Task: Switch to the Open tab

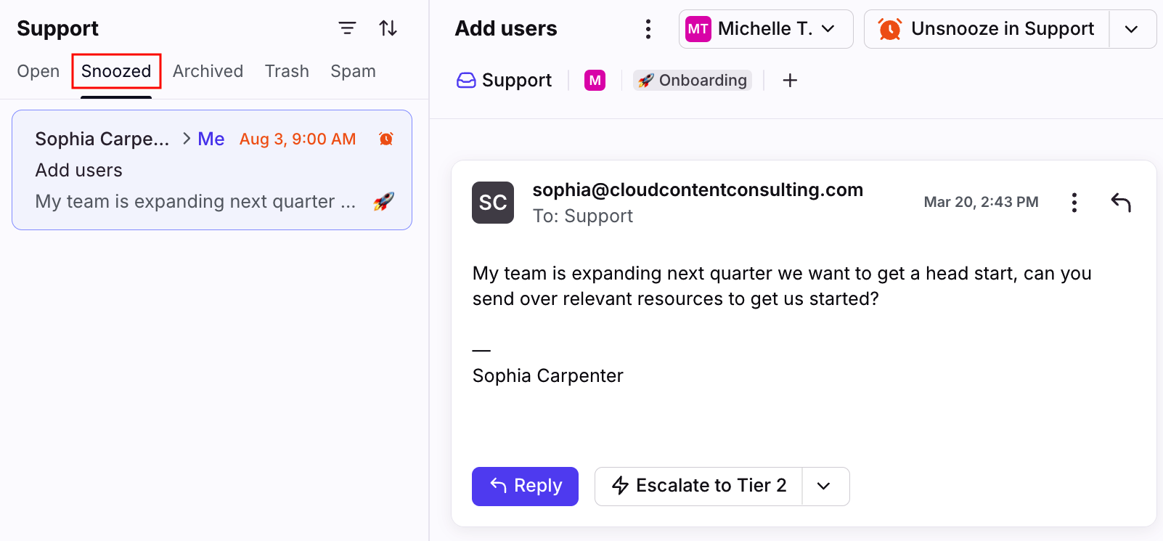Action: click(x=38, y=71)
